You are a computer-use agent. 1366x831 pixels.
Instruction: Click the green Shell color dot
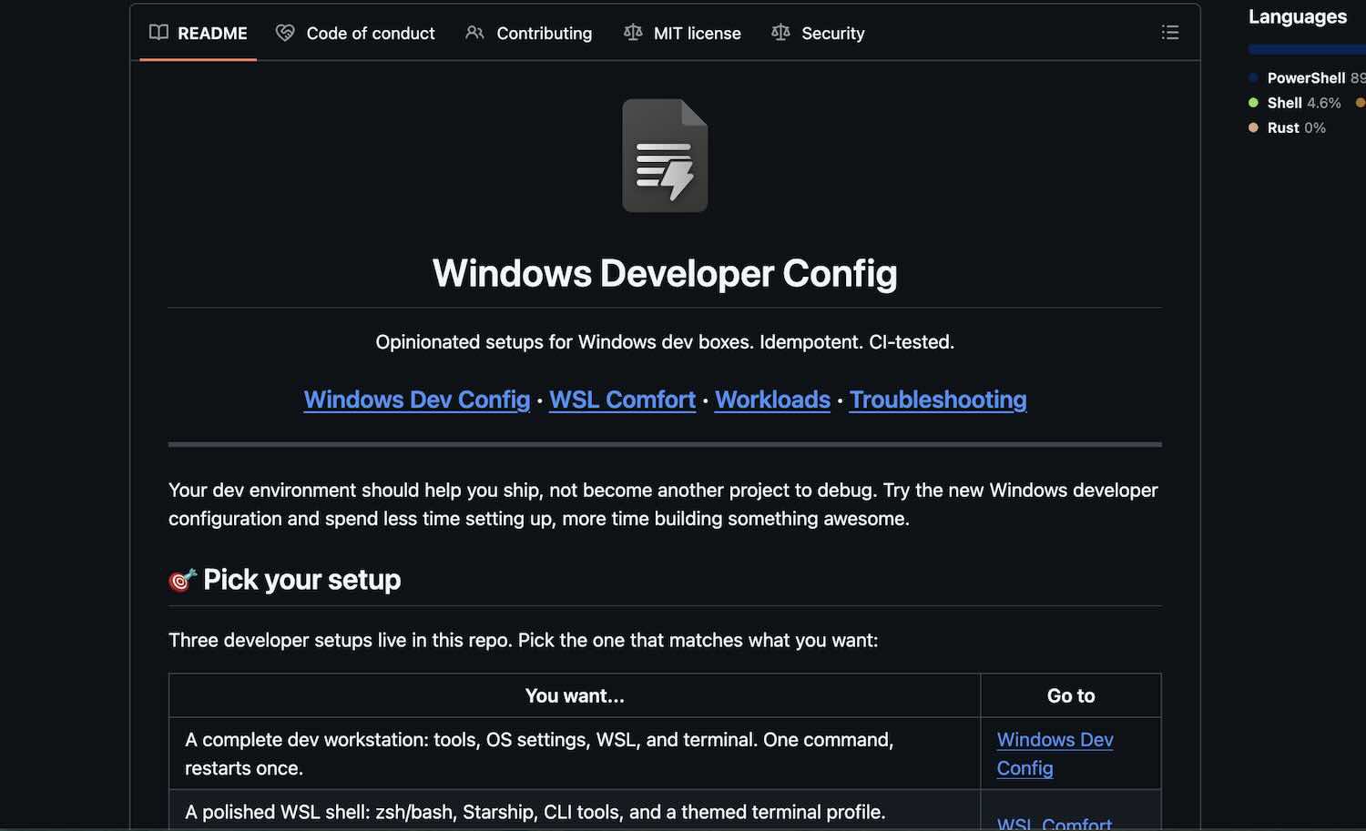1253,103
